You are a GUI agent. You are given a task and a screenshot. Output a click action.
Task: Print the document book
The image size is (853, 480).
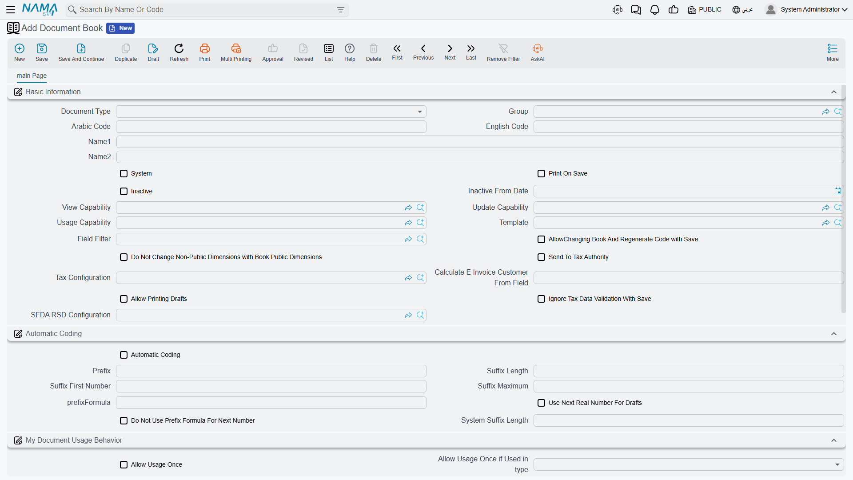coord(205,52)
